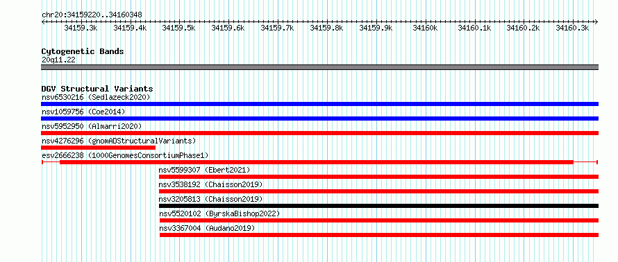Click the nsv6530216 (Sedlazeck2020) blue variant bar
The height and width of the screenshot is (262, 618).
point(319,104)
